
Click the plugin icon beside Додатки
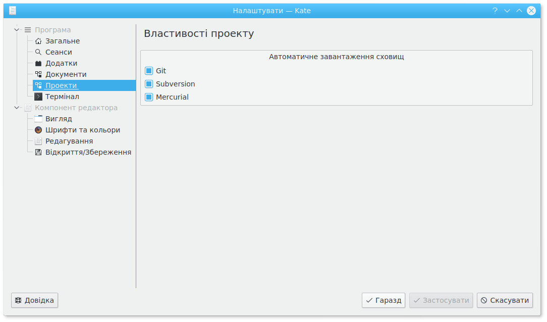click(38, 63)
